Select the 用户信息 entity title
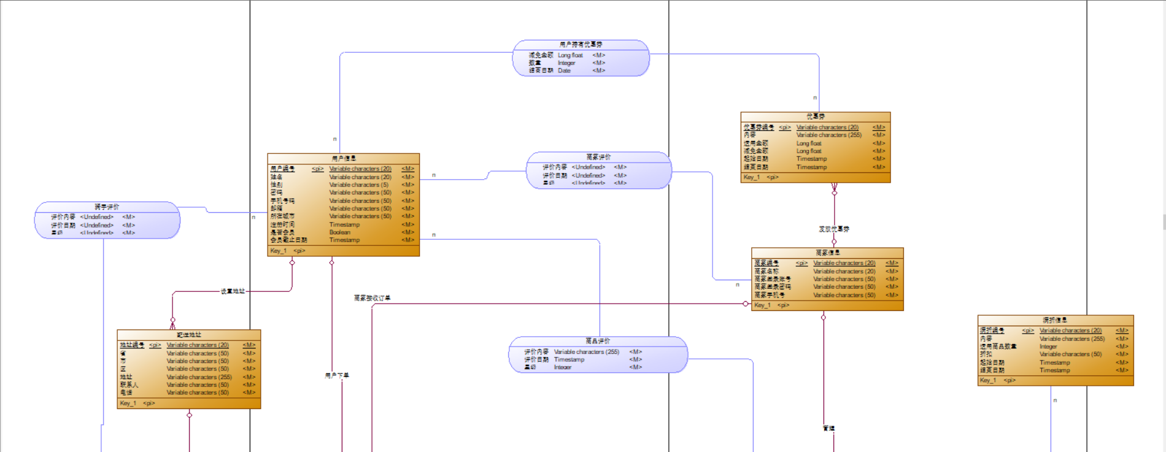The width and height of the screenshot is (1166, 452). tap(344, 158)
